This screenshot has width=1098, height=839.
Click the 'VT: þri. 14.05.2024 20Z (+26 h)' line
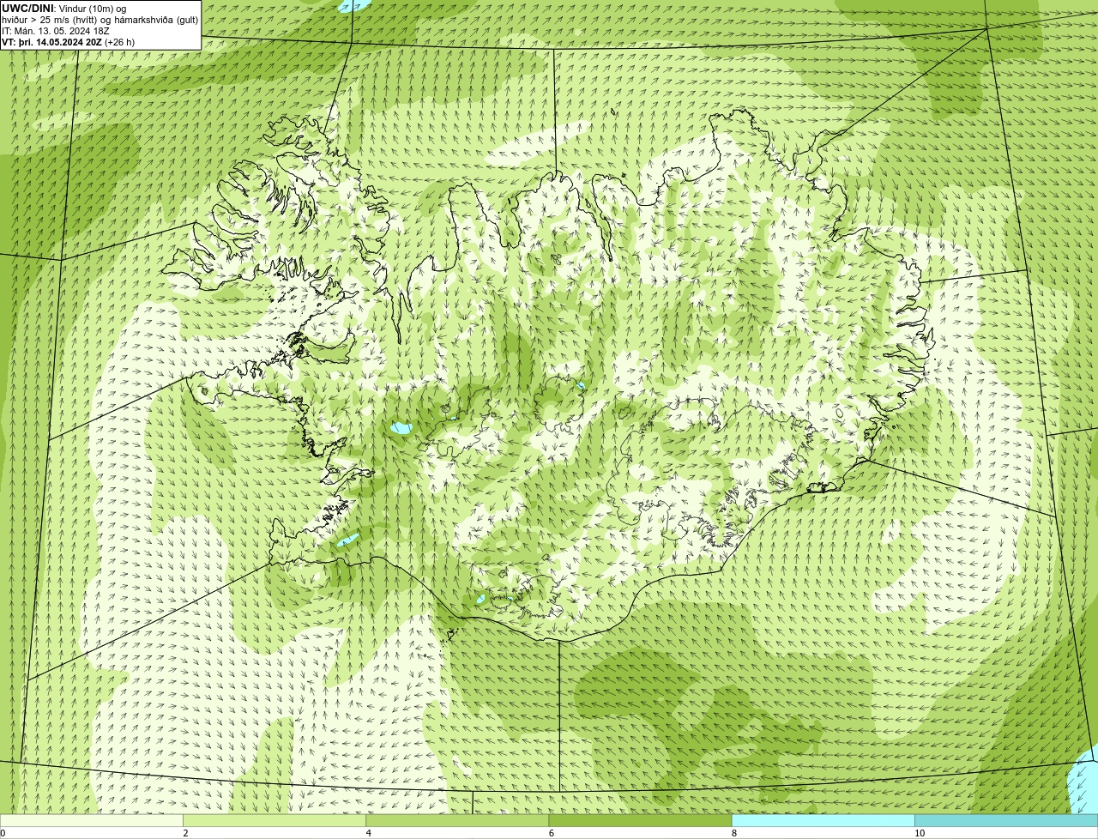click(69, 42)
